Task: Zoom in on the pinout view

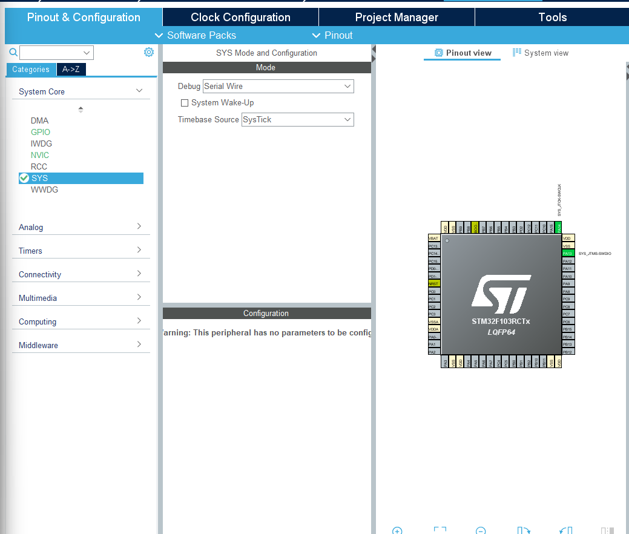Action: [397, 530]
